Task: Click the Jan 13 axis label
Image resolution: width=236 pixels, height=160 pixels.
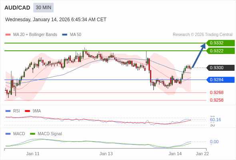Action: pos(106,154)
